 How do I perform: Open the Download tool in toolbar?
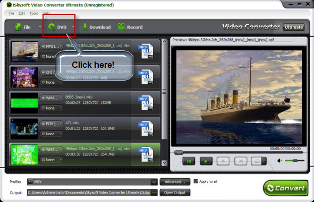pyautogui.click(x=96, y=27)
